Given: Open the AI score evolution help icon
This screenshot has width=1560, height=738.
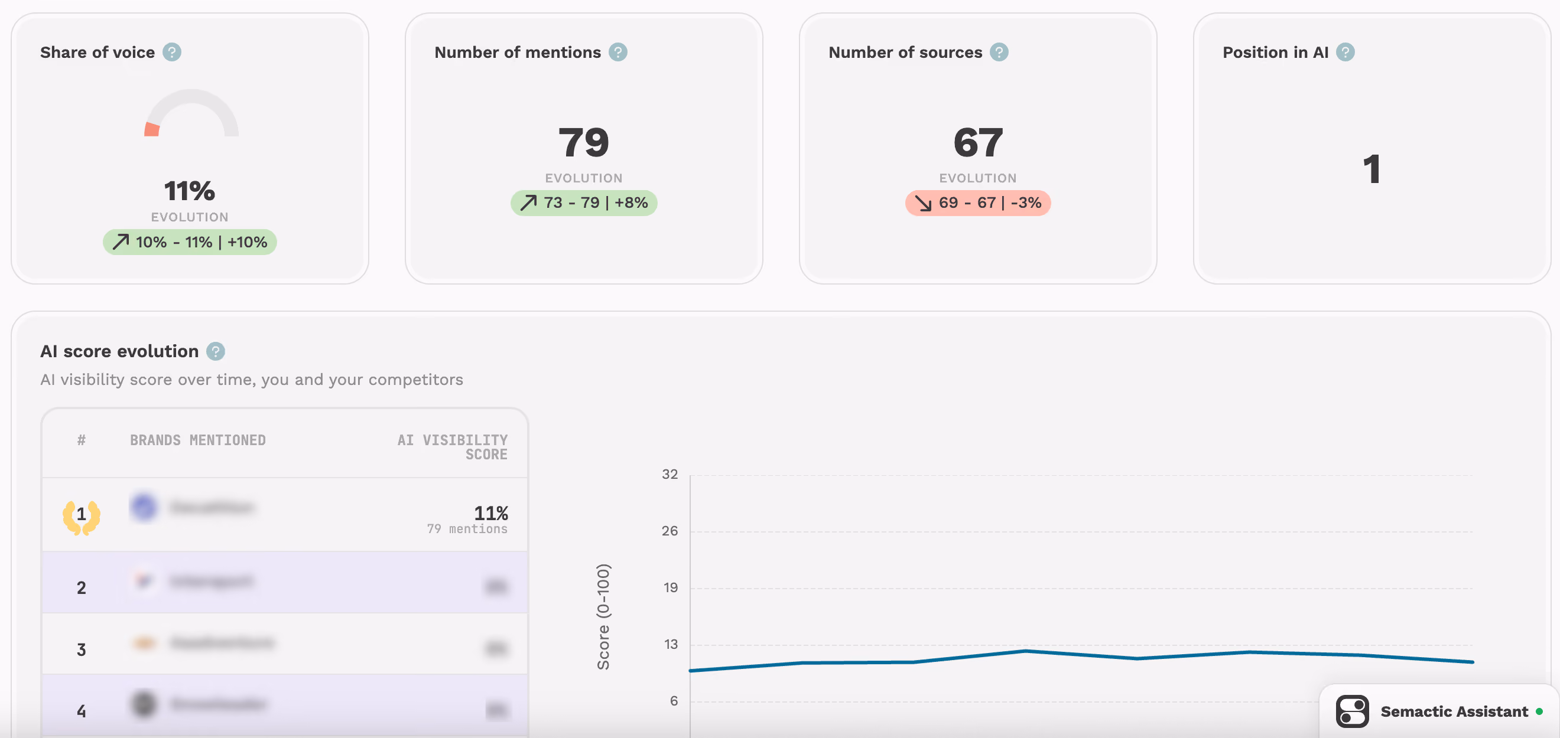Looking at the screenshot, I should tap(216, 351).
